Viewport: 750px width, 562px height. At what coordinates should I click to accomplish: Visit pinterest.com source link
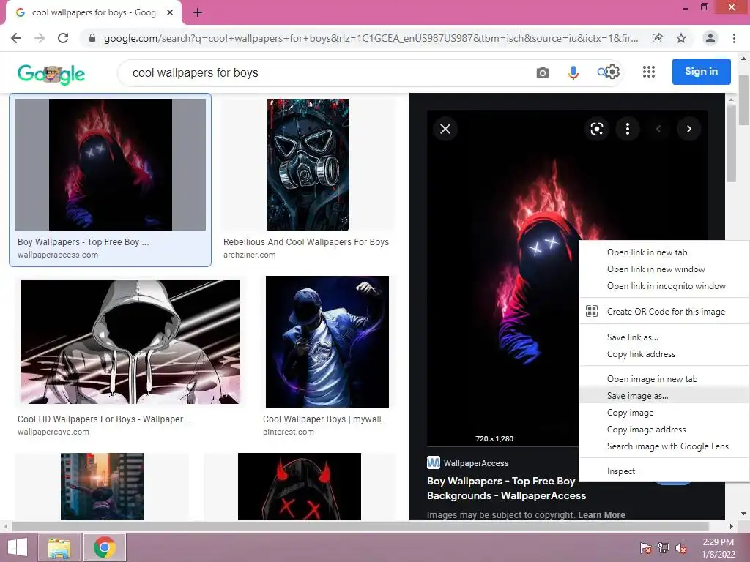point(289,432)
